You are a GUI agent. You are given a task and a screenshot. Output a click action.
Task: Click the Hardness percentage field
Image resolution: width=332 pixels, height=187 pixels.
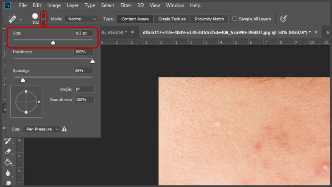[x=84, y=52]
